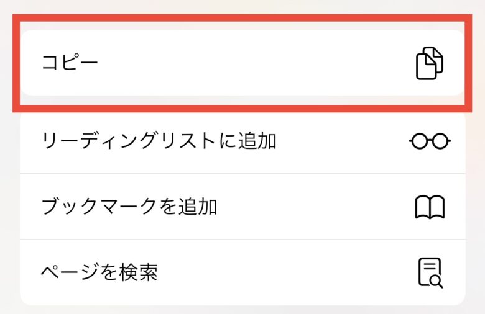Screen dimensions: 485x314
Task: Tap the open book bookmark icon
Action: pos(430,207)
